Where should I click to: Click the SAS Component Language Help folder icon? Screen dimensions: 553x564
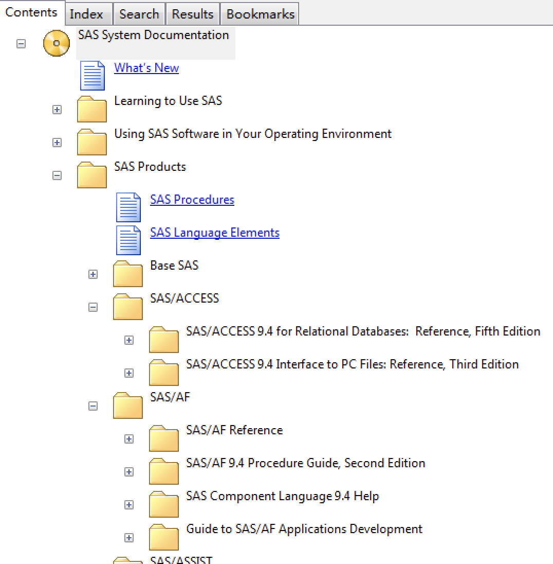[x=164, y=504]
